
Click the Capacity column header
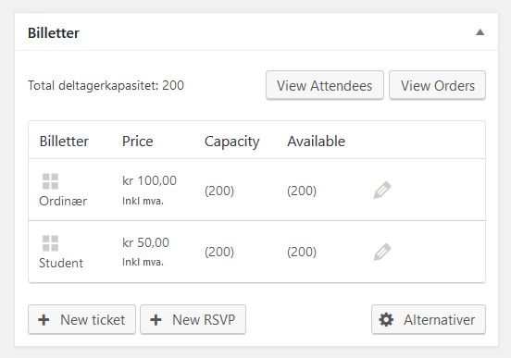click(x=231, y=142)
